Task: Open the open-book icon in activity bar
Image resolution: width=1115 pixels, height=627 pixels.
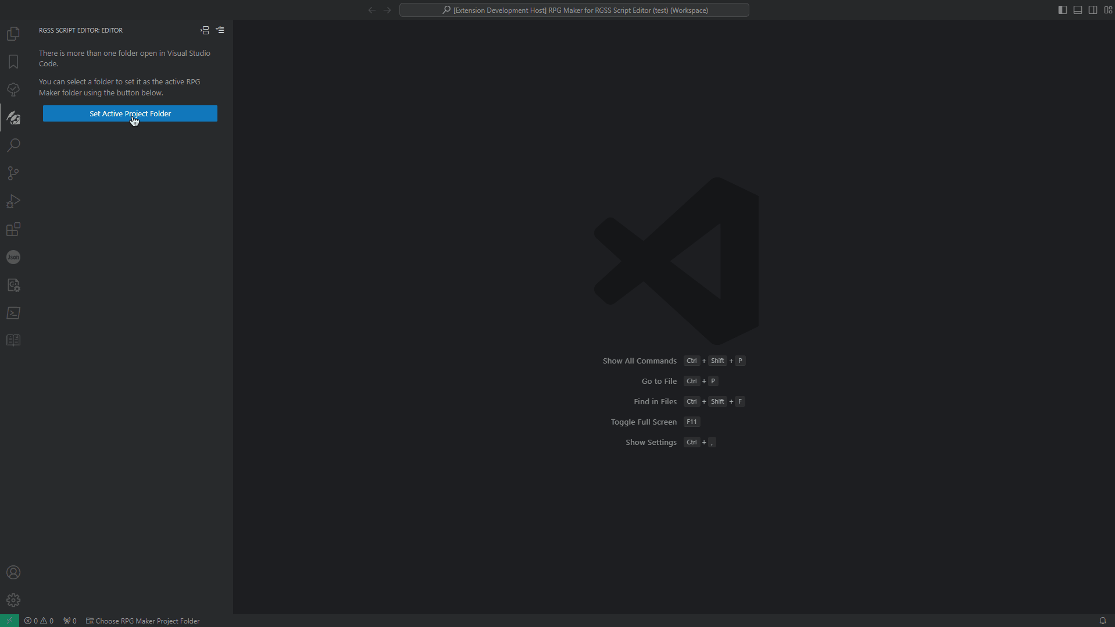Action: click(13, 340)
